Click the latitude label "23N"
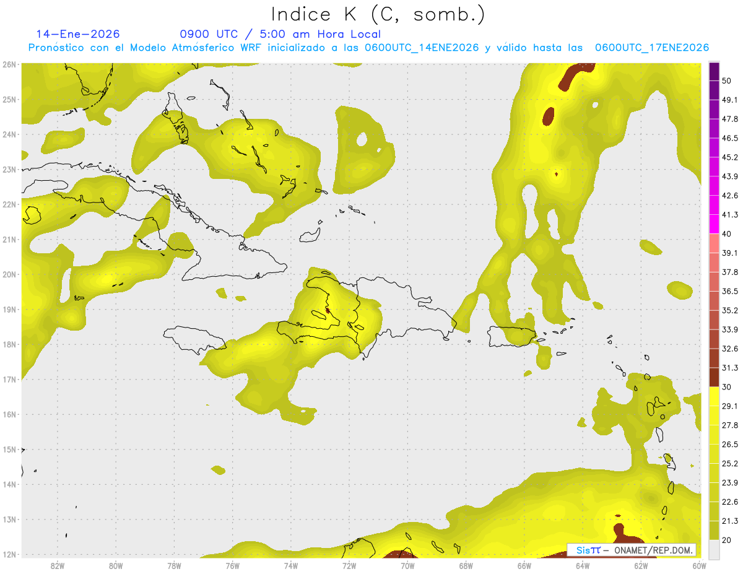 tap(9, 170)
